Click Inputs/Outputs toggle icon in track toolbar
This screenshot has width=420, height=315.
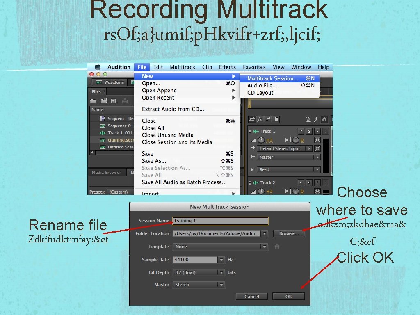[252, 119]
